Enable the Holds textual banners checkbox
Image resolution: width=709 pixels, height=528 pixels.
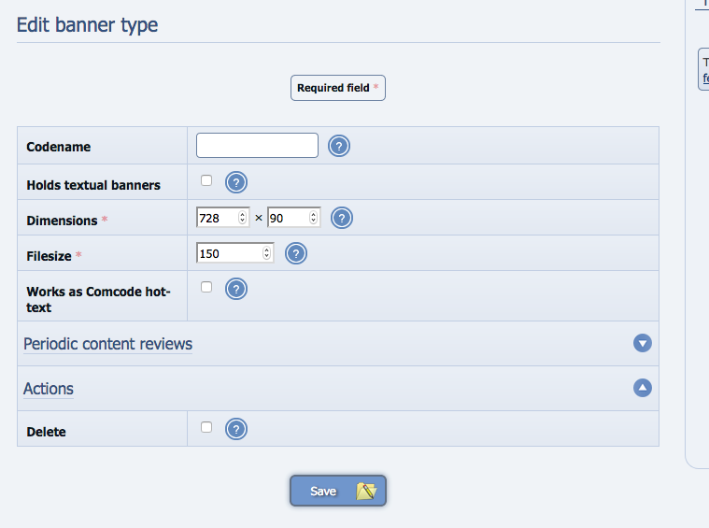[206, 180]
